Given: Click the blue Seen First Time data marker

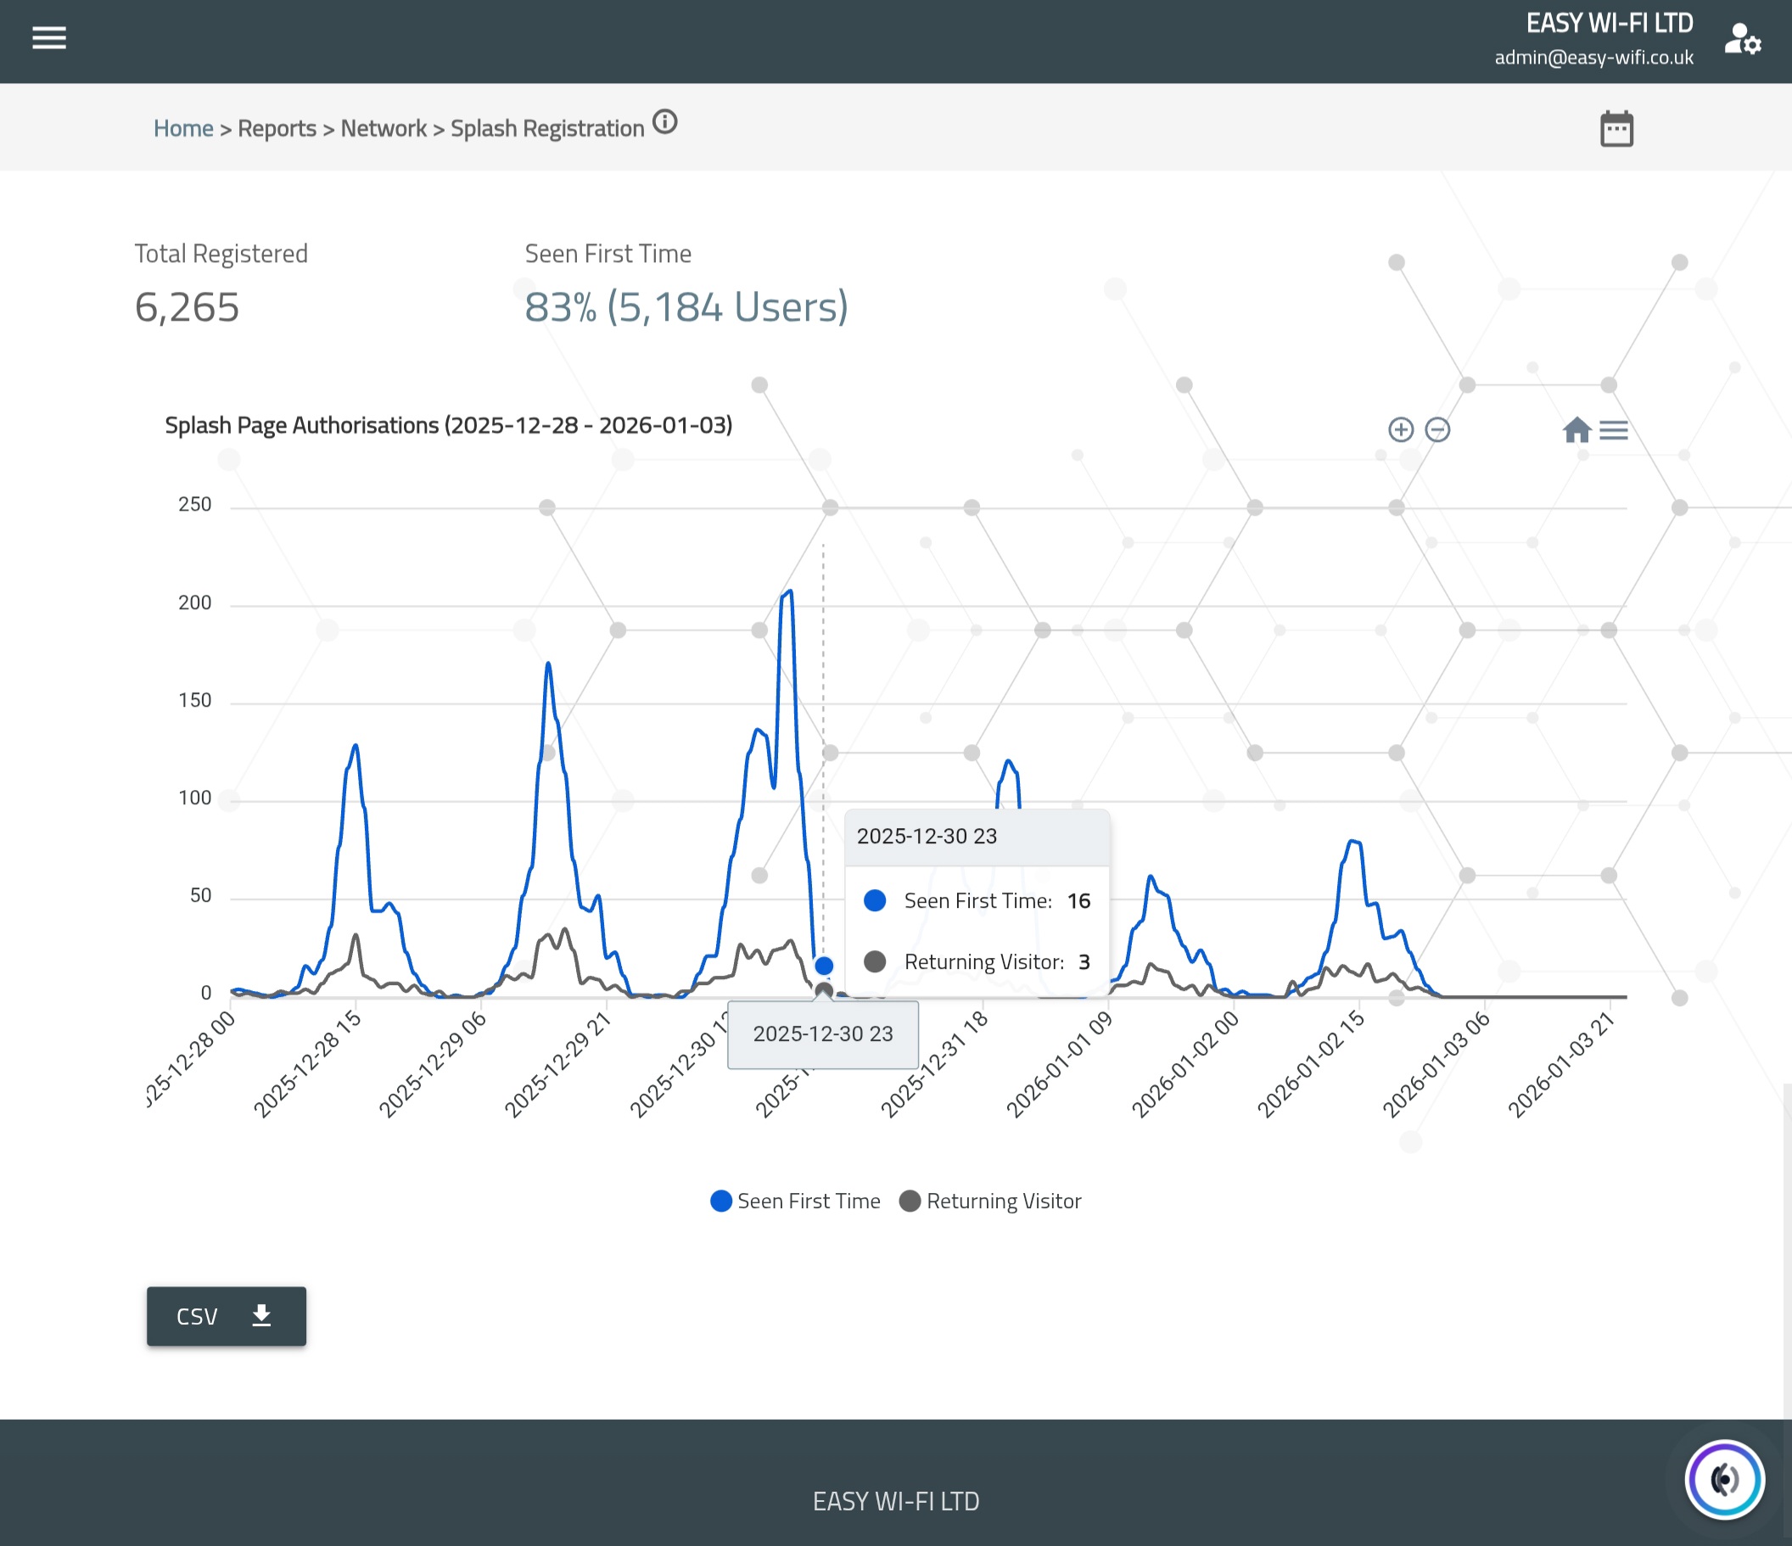Looking at the screenshot, I should tap(823, 966).
